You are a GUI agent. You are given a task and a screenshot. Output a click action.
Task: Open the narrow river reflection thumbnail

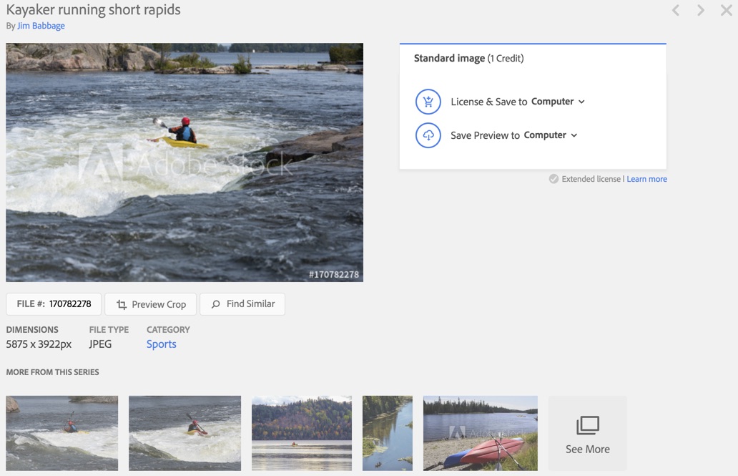pos(388,433)
